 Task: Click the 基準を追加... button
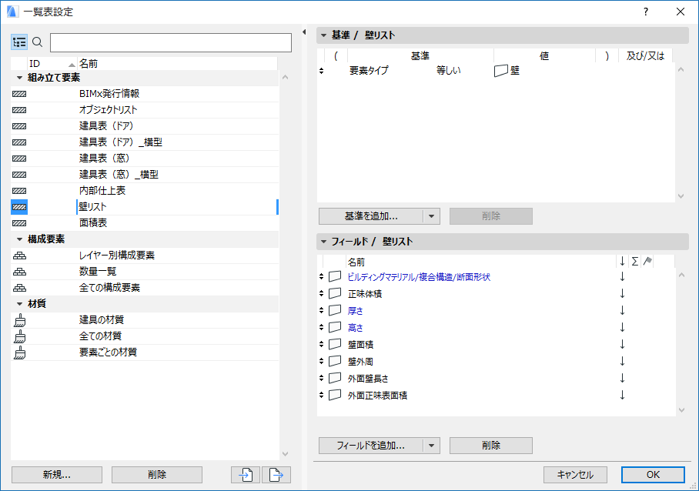(x=371, y=216)
